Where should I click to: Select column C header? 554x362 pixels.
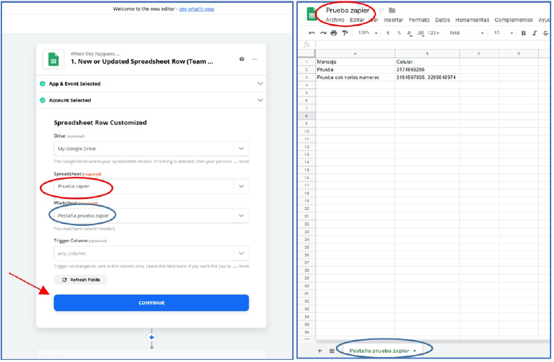479,54
